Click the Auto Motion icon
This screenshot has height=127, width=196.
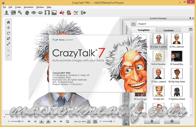(76, 13)
